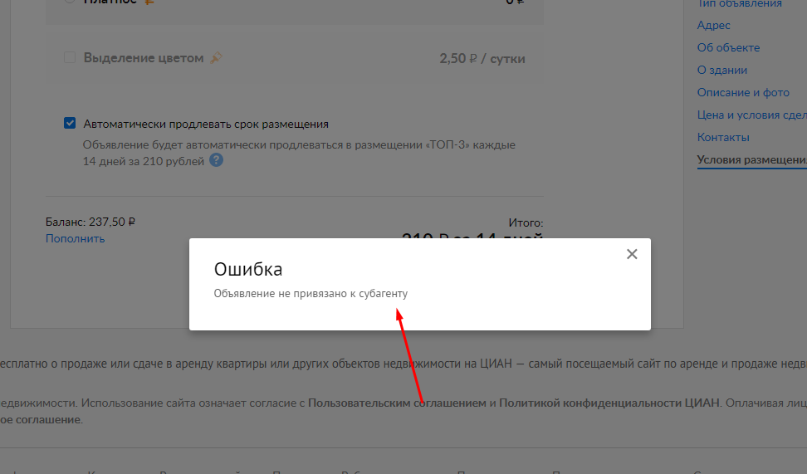Open the Пополнить balance link
Screen dimensions: 807x474
click(x=76, y=239)
